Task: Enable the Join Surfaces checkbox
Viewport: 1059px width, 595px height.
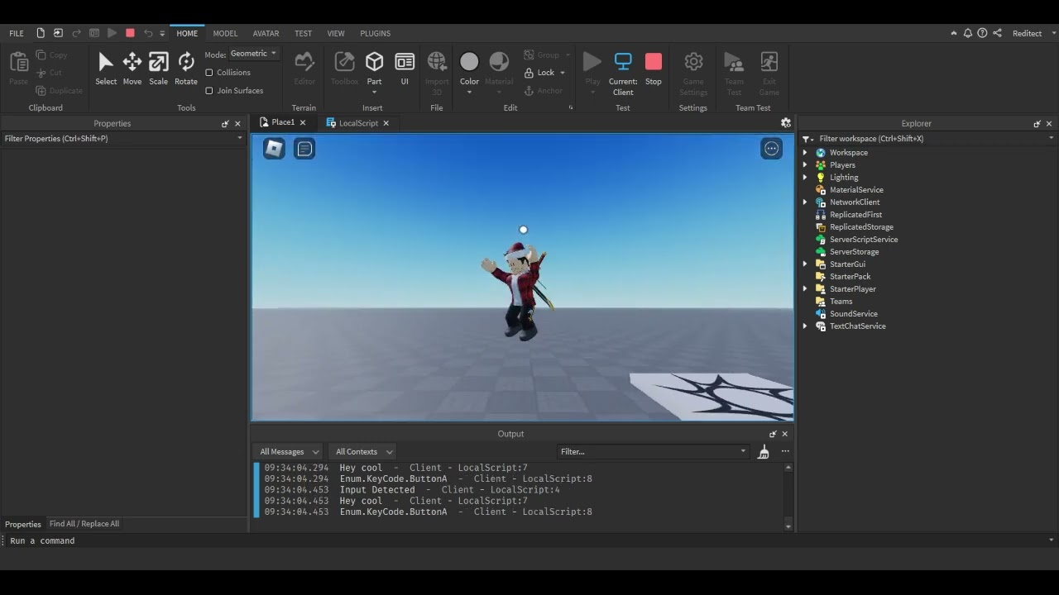Action: [x=209, y=91]
